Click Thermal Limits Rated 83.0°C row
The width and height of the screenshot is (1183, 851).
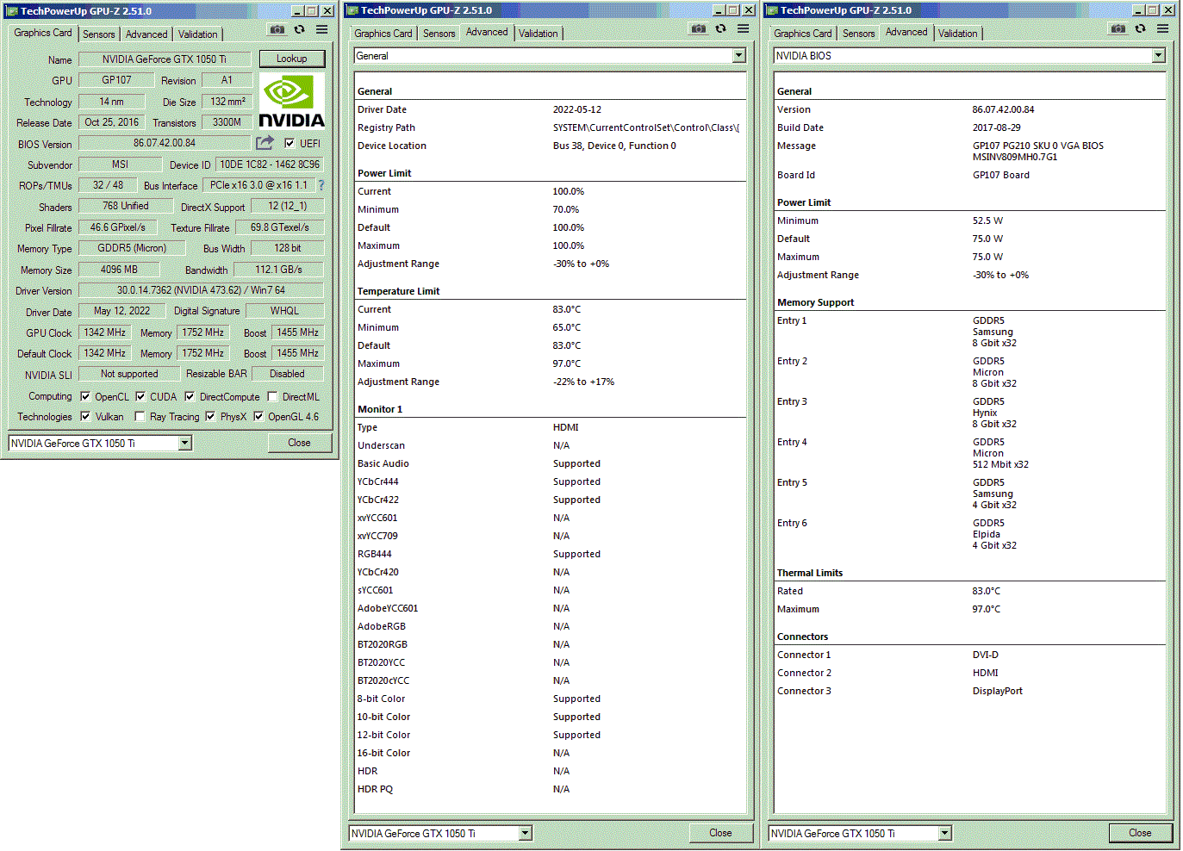pyautogui.click(x=969, y=591)
